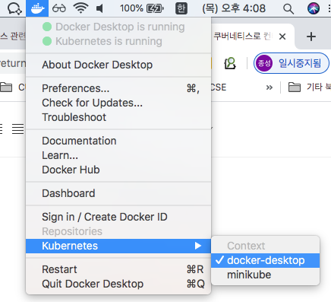The height and width of the screenshot is (302, 331).
Task: Open a new Chrome tab with plus
Action: 311,37
